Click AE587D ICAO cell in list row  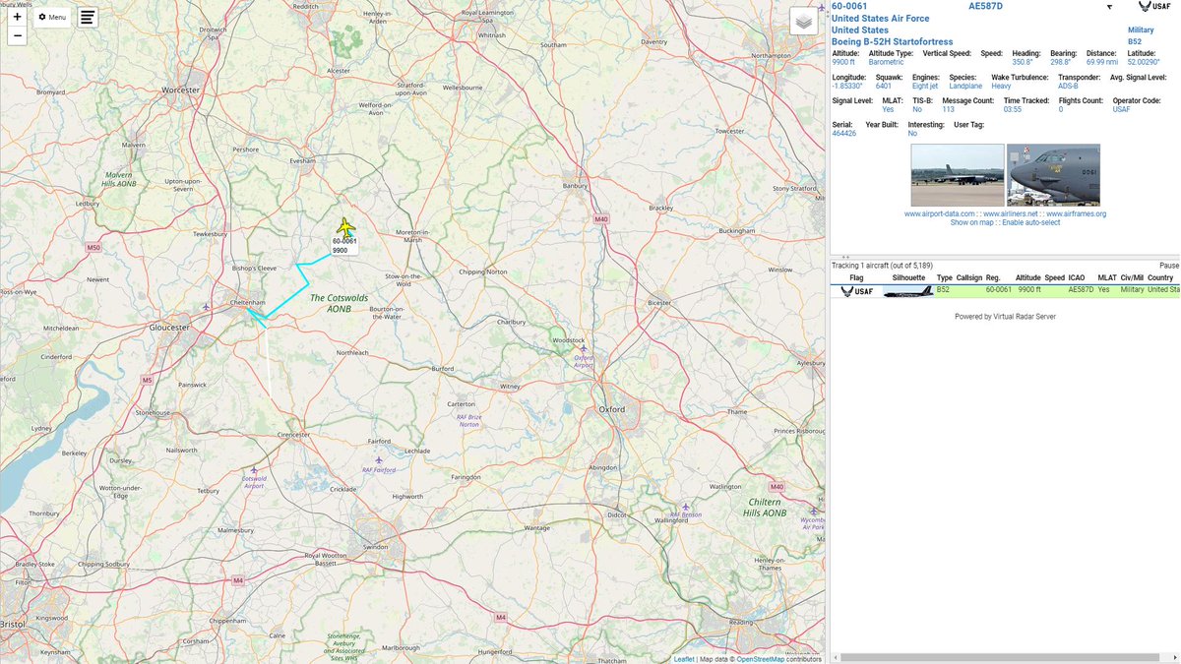click(x=1081, y=291)
